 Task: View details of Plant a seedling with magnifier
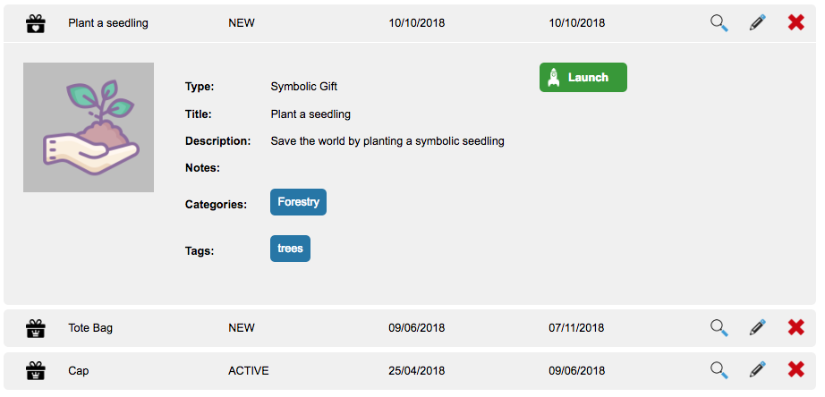[x=719, y=23]
